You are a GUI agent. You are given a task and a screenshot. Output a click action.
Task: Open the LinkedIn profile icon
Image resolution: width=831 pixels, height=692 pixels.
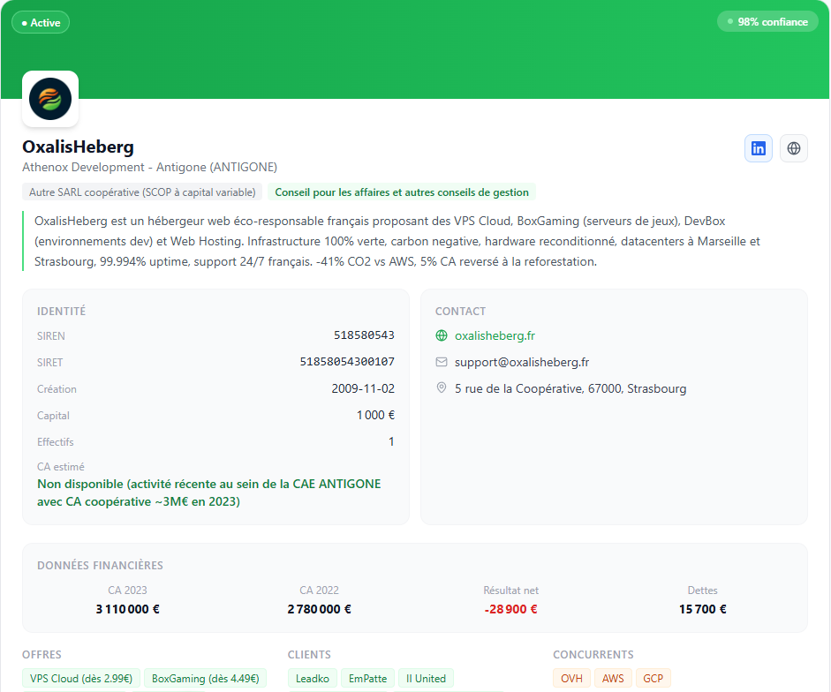coord(758,148)
